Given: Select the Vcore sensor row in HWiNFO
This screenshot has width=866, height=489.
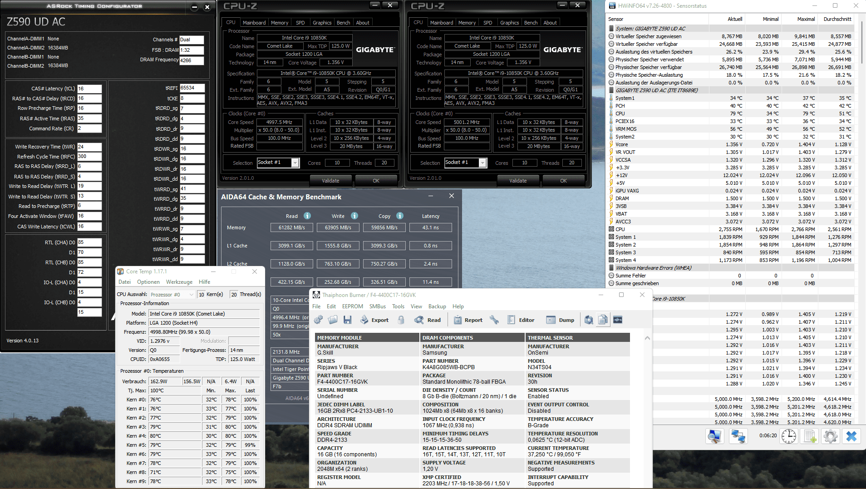Looking at the screenshot, I should 730,144.
